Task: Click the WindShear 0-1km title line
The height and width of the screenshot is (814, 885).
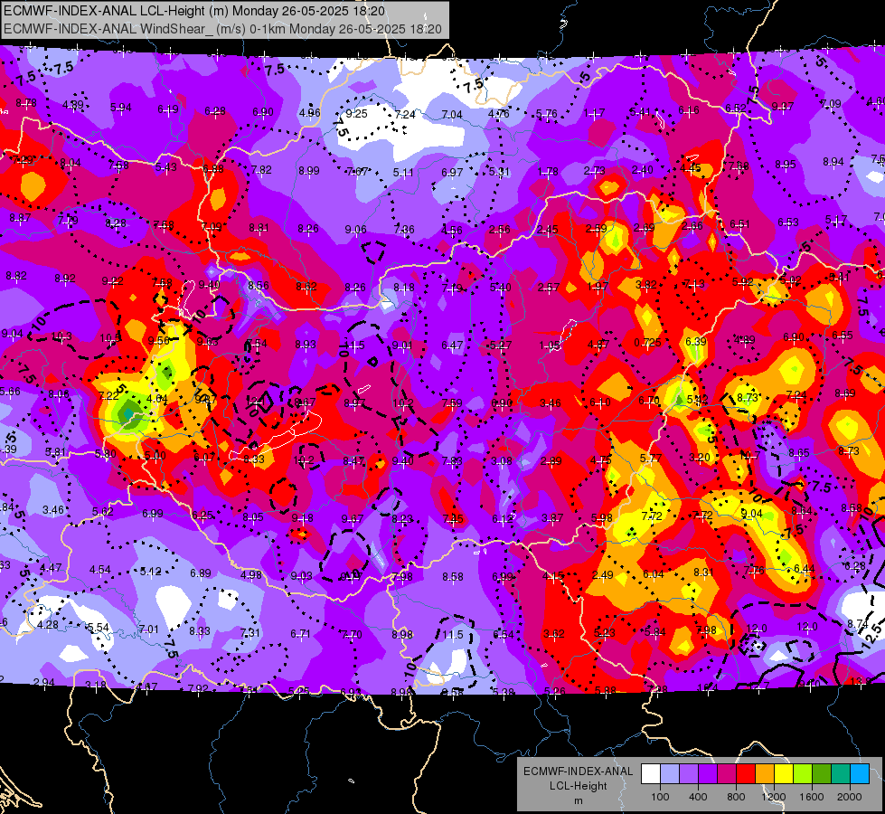Action: click(222, 29)
